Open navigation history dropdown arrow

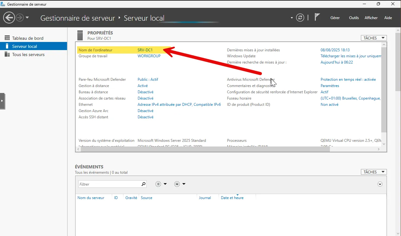point(27,18)
